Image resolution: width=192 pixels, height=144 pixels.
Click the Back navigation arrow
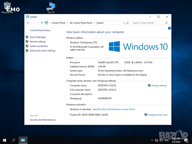pos(28,23)
